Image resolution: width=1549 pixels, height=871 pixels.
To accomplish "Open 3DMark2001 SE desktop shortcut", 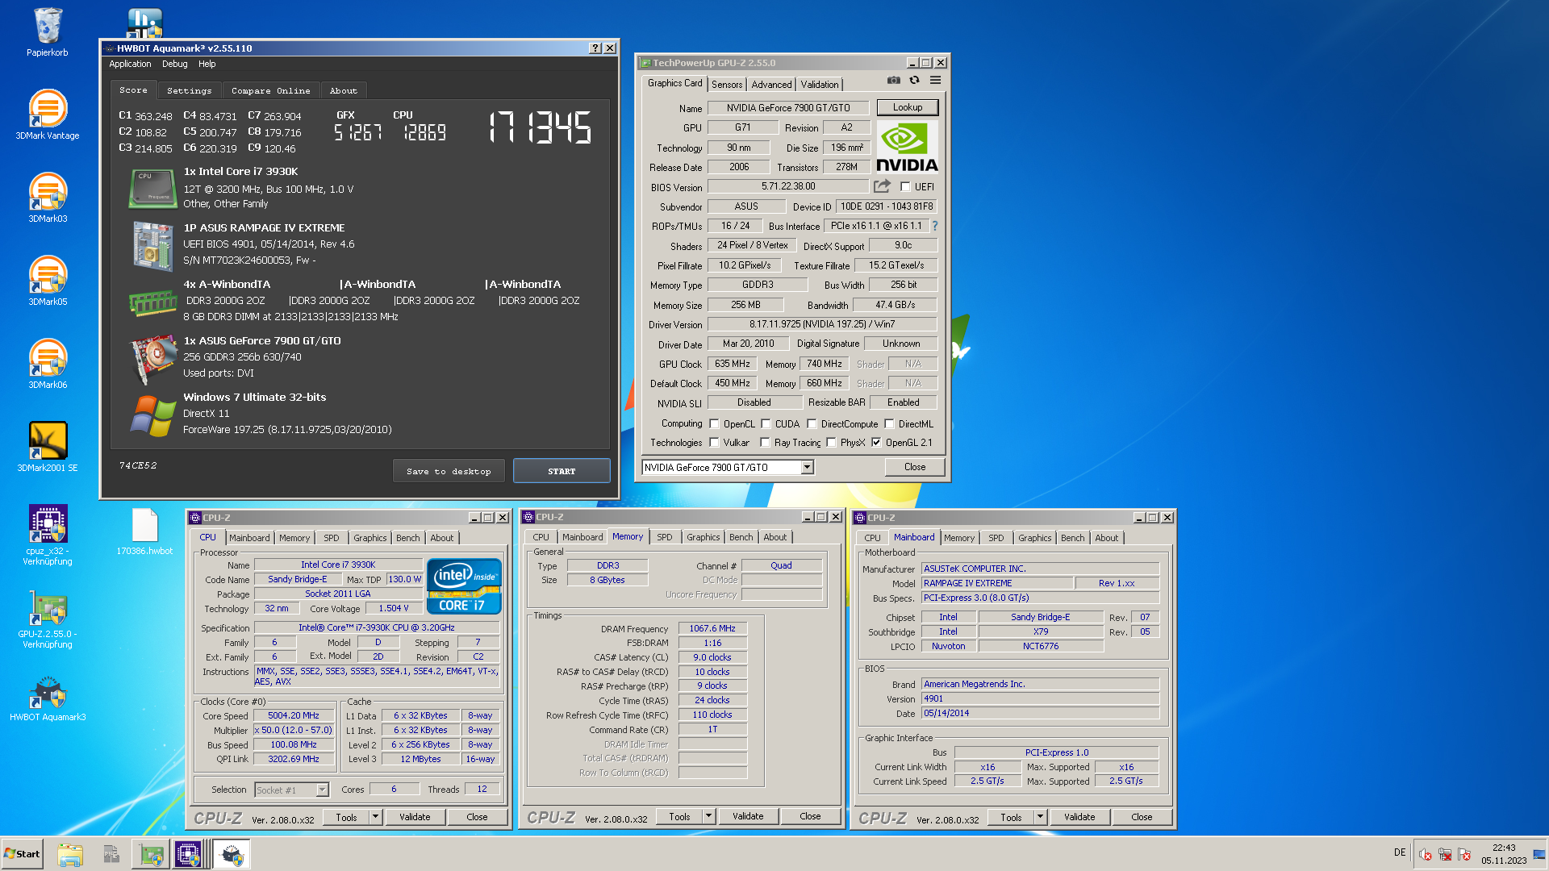I will (48, 447).
